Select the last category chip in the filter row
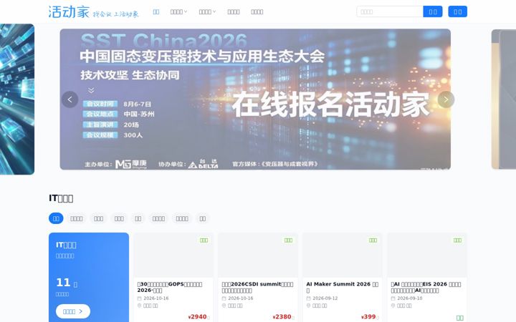Screen dimensions: 516x322 (203, 218)
